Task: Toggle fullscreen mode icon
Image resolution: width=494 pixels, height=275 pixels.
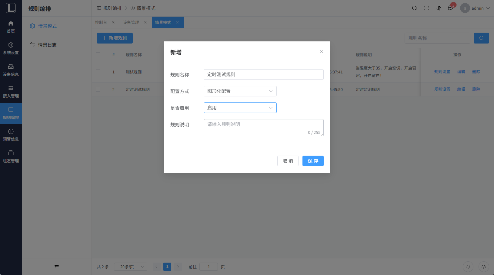Action: point(426,8)
